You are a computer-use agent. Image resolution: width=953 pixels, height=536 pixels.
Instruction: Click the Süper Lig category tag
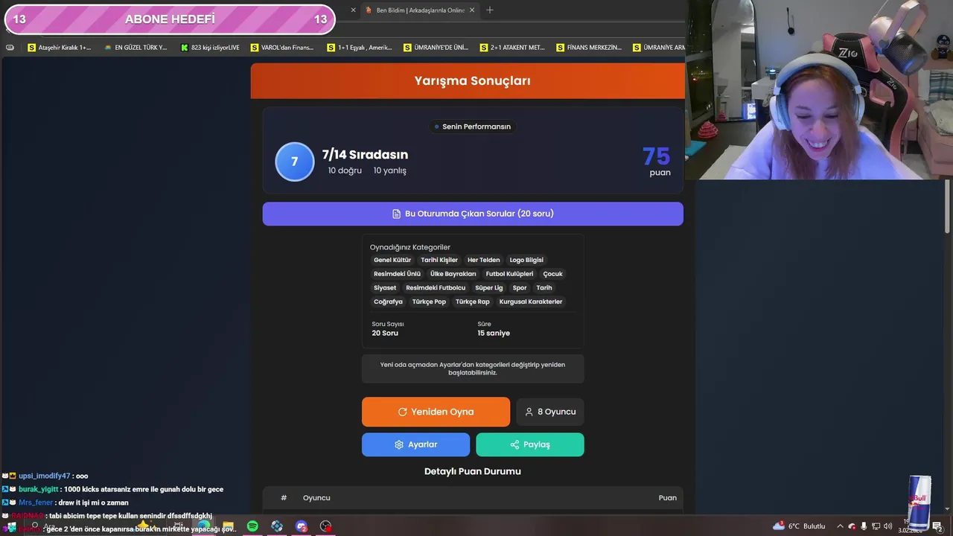(x=489, y=287)
